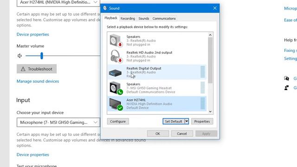The height and width of the screenshot is (167, 297).
Task: Switch to the Recording tab
Action: pyautogui.click(x=128, y=19)
